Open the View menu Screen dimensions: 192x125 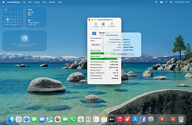(x=44, y=2)
